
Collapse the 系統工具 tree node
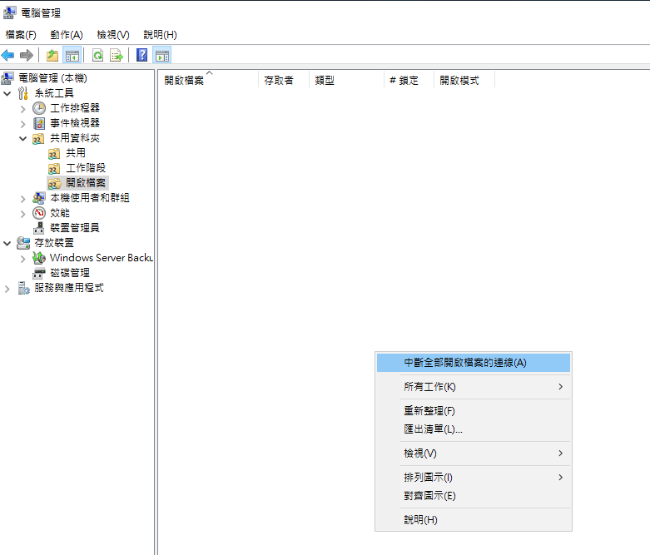click(7, 94)
